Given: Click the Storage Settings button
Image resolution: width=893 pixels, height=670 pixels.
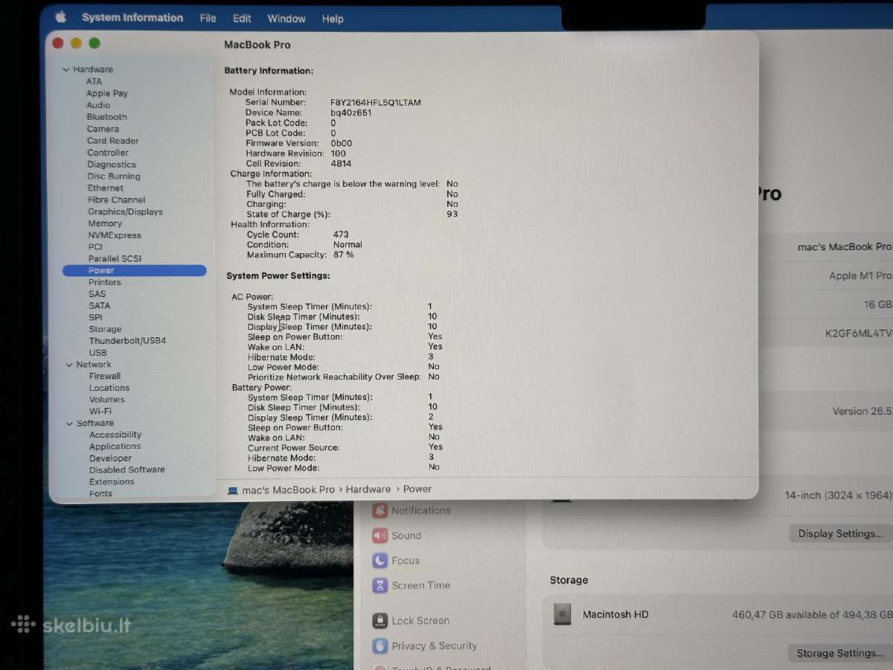Looking at the screenshot, I should point(839,654).
